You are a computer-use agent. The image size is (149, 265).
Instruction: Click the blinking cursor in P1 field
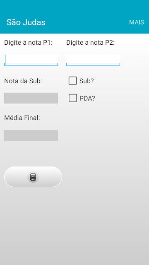tap(5, 60)
